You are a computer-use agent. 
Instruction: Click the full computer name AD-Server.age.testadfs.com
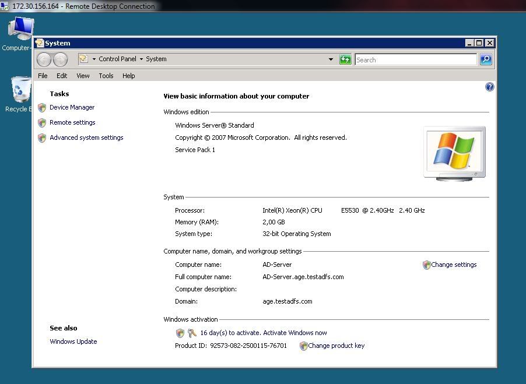point(303,277)
